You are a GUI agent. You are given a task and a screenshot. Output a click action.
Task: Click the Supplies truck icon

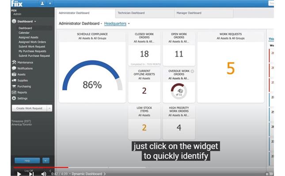(x=14, y=81)
